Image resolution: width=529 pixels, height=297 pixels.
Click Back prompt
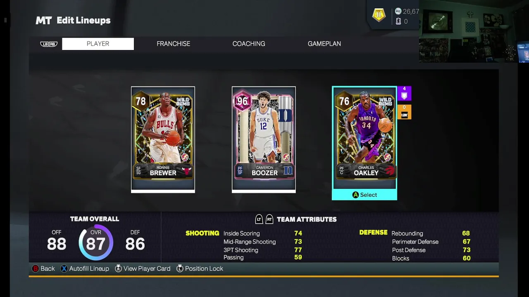pos(43,269)
